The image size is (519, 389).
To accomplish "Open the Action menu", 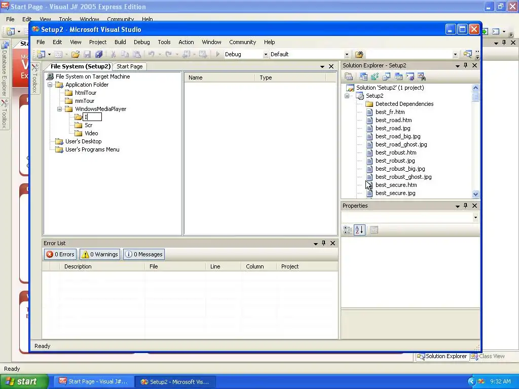I will click(186, 42).
